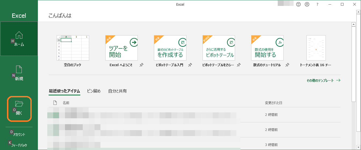Follow the その他のテンプレート link

click(323, 80)
